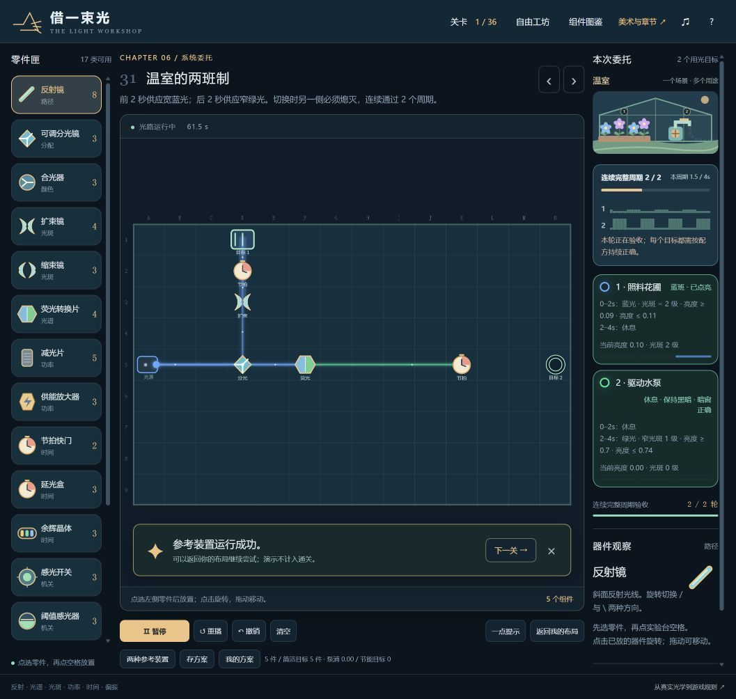The width and height of the screenshot is (736, 699).
Task: Open the 美术与章节 link
Action: click(x=642, y=22)
